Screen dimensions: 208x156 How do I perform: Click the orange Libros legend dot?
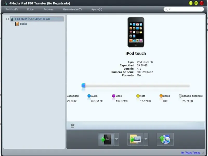(x=161, y=96)
